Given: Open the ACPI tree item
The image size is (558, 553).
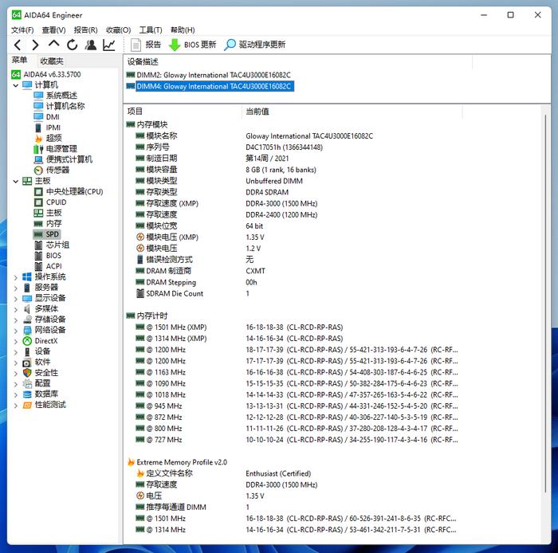Looking at the screenshot, I should point(48,266).
